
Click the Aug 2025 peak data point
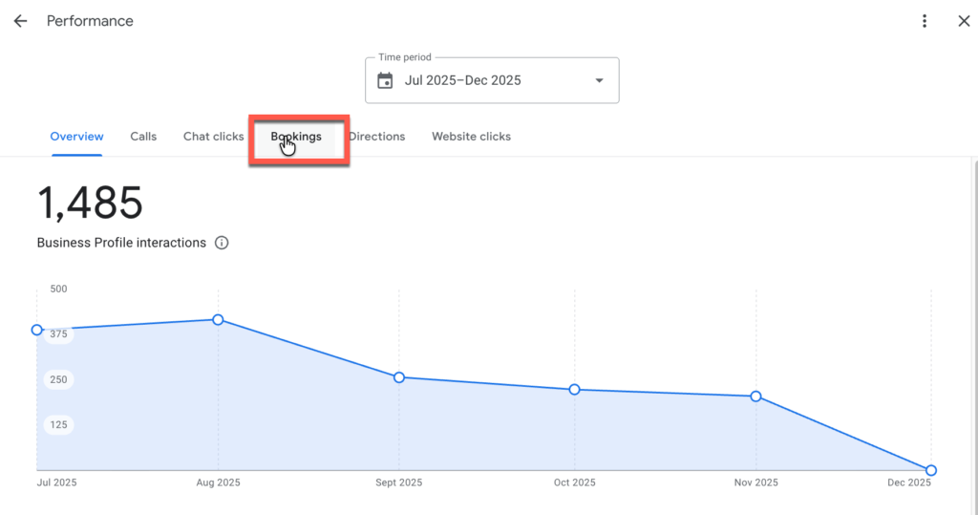pyautogui.click(x=218, y=319)
